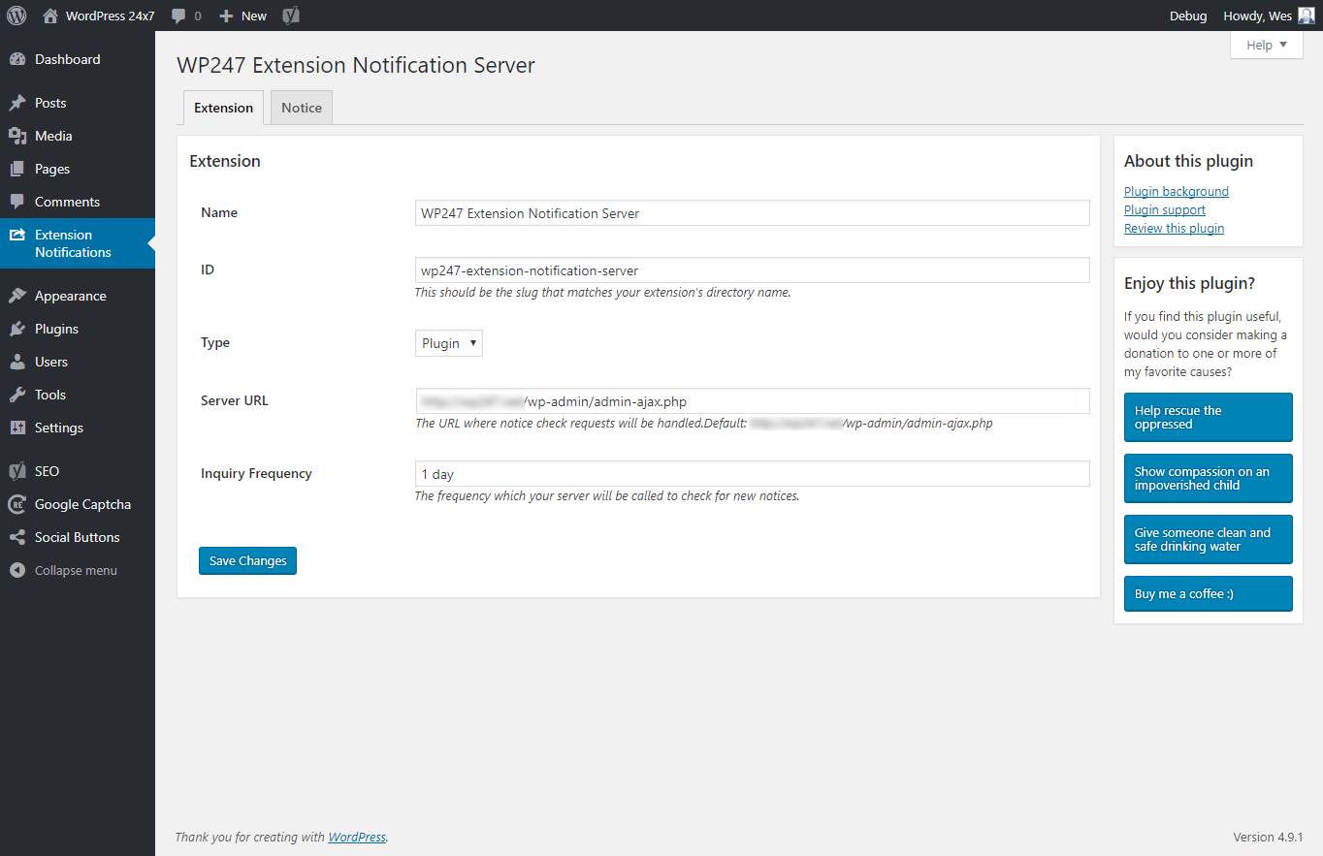Select the Google Captcha icon
The width and height of the screenshot is (1323, 856).
coord(17,504)
